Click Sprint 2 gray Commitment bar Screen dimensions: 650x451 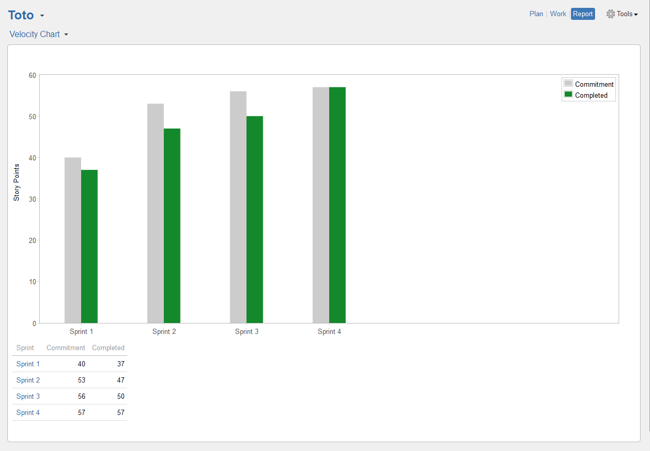pyautogui.click(x=155, y=213)
